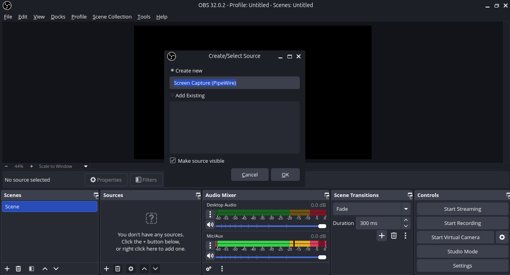
Task: Open Desktop Audio three-dot options menu
Action: tap(210, 214)
